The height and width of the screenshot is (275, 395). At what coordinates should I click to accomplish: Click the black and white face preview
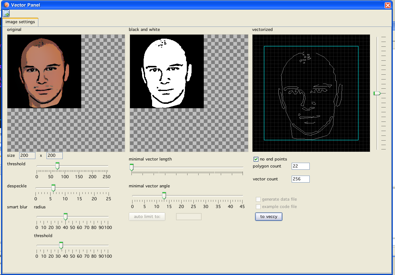coord(166,71)
